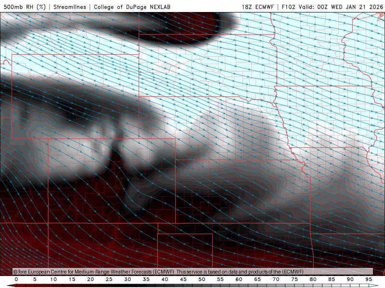Select legend value '30' on the scale

point(128,279)
